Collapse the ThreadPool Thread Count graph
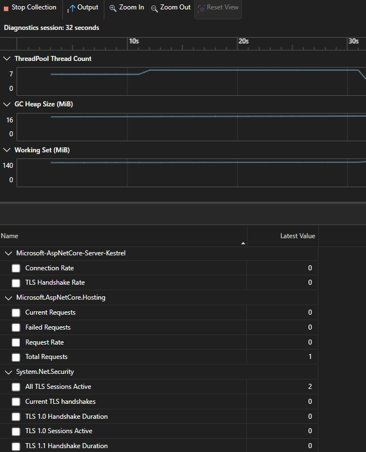The width and height of the screenshot is (366, 452). coord(7,59)
